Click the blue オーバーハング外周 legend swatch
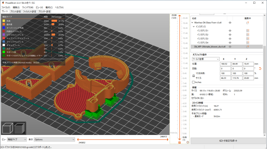This screenshot has width=267, height=149. point(4,28)
